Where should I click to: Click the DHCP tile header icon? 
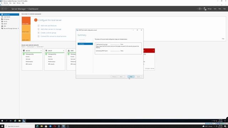46,50
